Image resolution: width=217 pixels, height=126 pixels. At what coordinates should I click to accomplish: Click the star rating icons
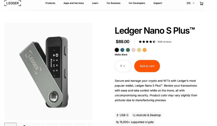[147, 42]
